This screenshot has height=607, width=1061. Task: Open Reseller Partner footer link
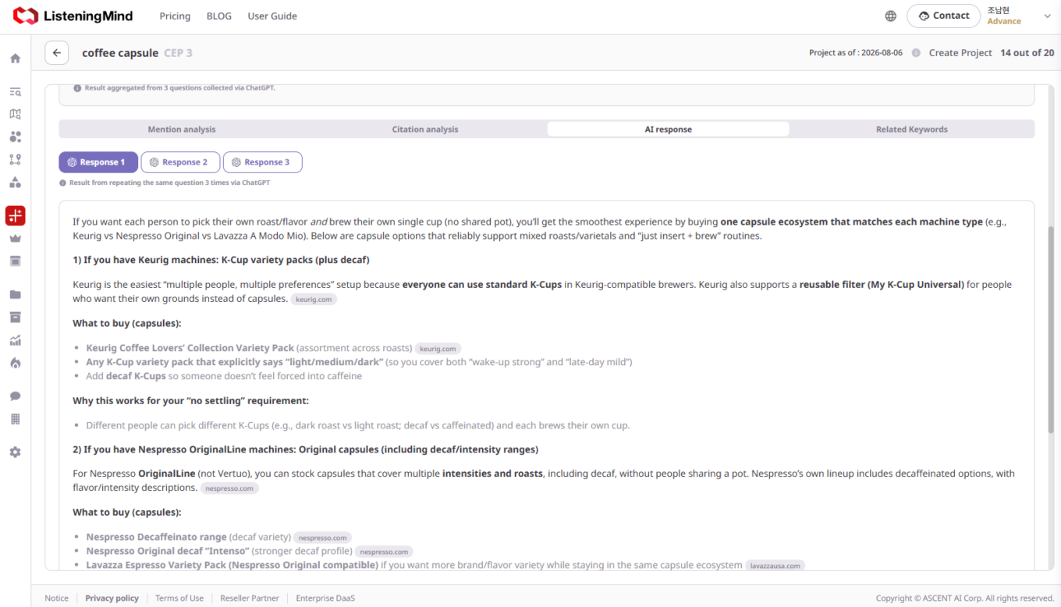[x=250, y=598]
